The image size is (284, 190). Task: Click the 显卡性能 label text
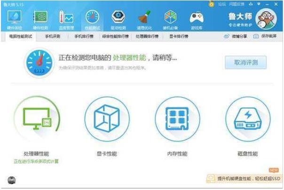[107, 154]
